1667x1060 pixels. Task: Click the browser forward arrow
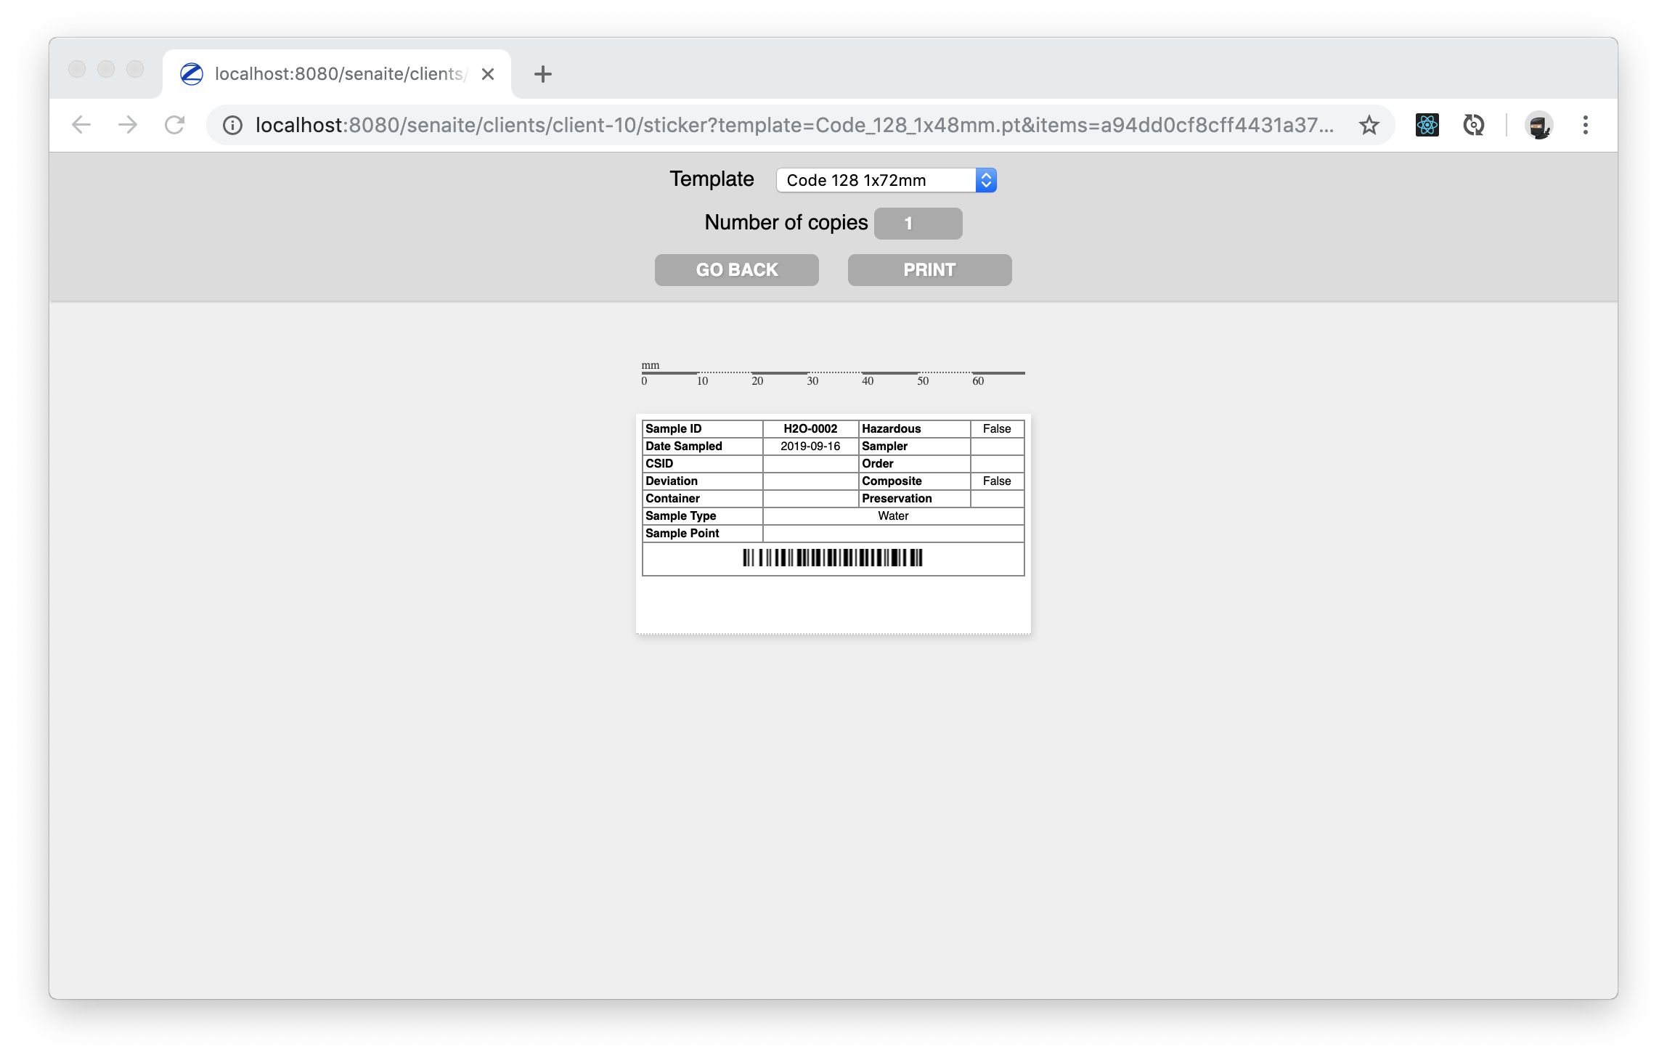click(x=128, y=125)
